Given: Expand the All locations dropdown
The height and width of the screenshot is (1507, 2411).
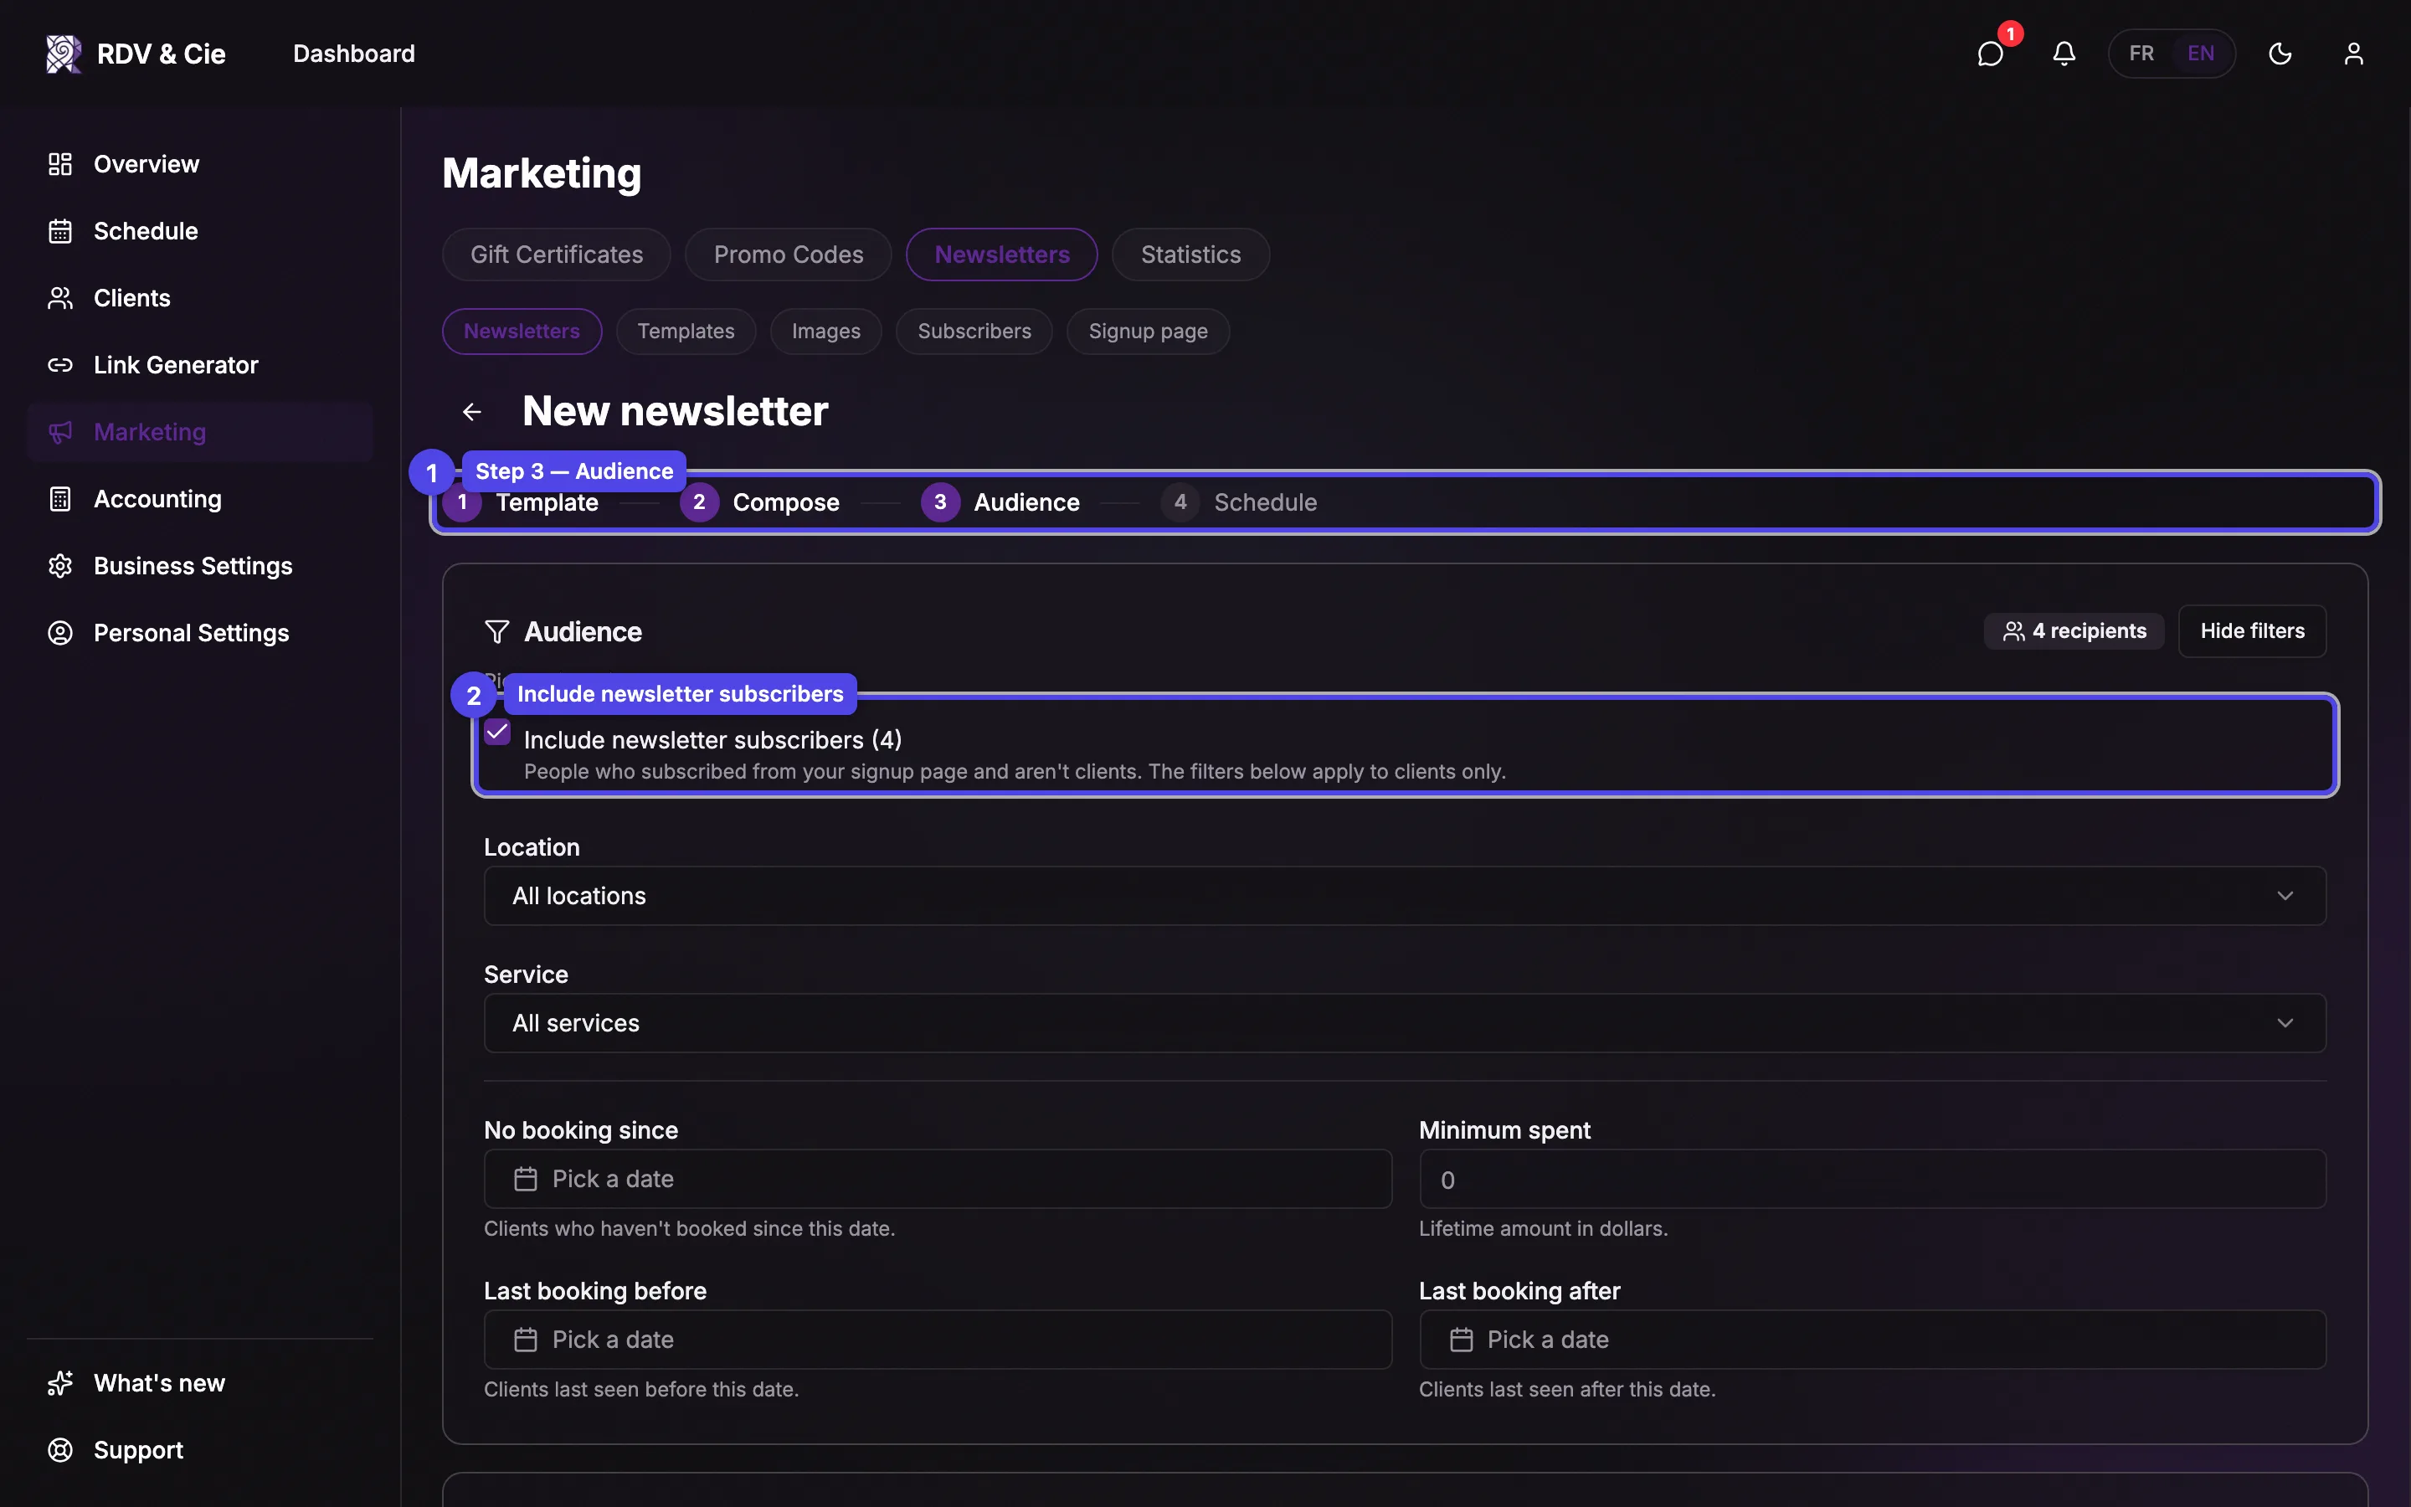Looking at the screenshot, I should coord(1405,896).
